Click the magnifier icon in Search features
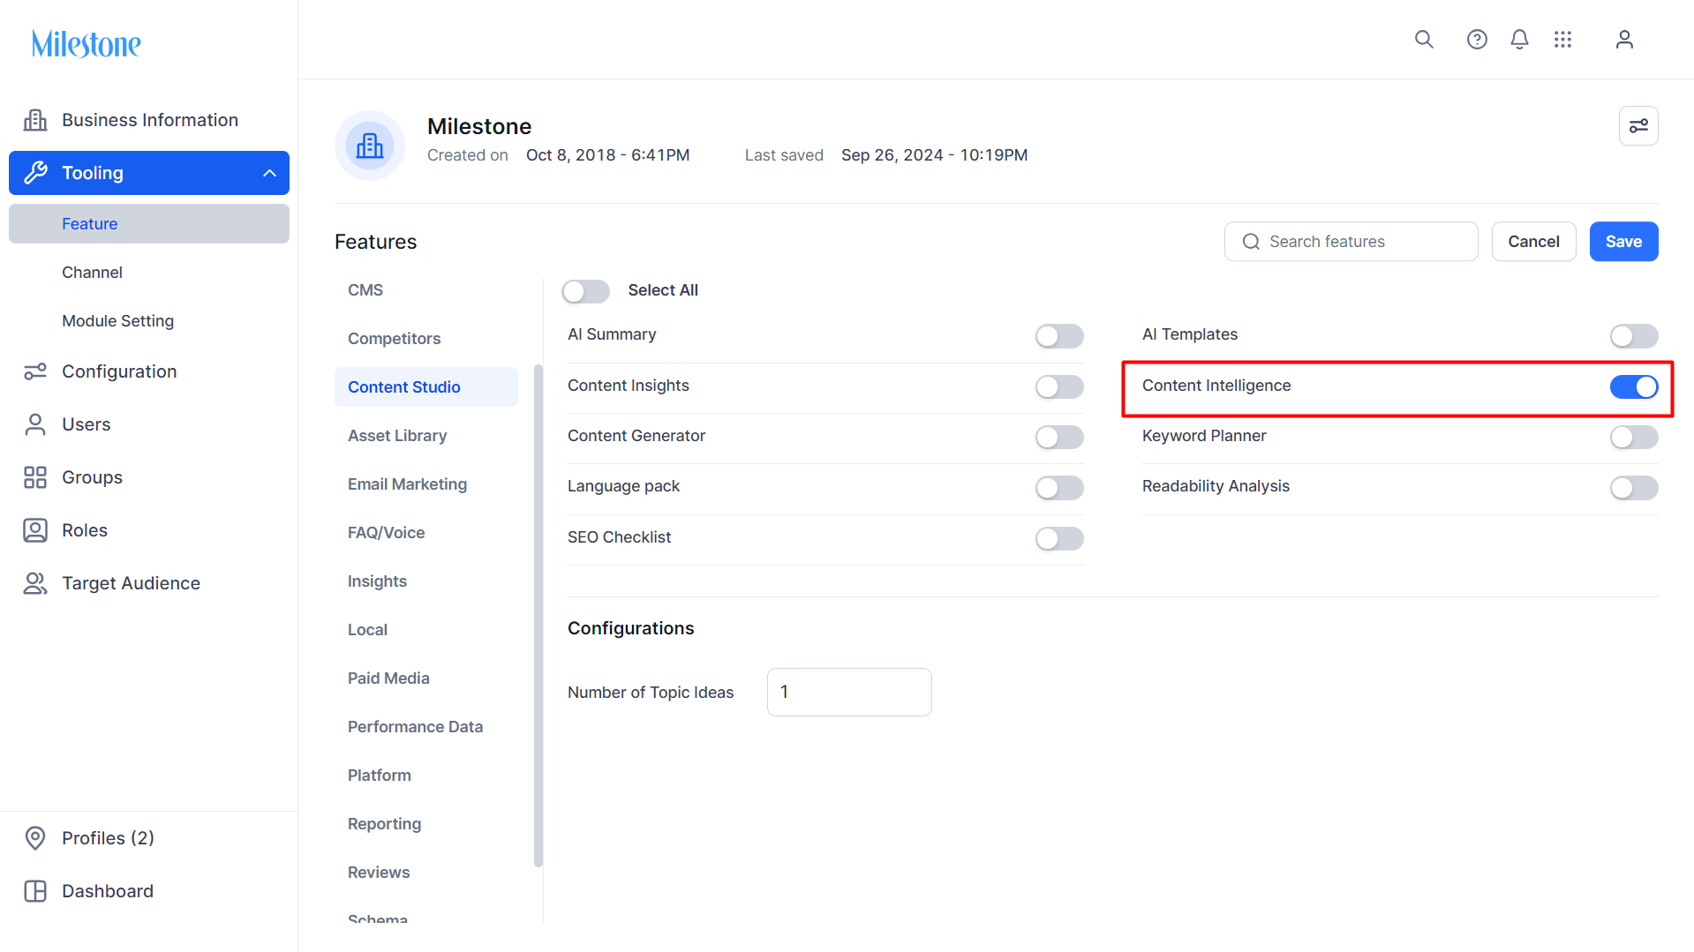Image resolution: width=1694 pixels, height=952 pixels. [1251, 242]
